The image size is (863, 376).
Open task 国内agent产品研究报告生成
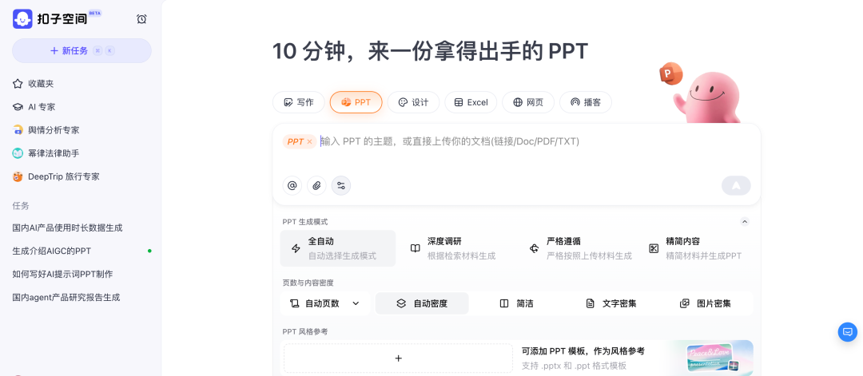pos(66,298)
